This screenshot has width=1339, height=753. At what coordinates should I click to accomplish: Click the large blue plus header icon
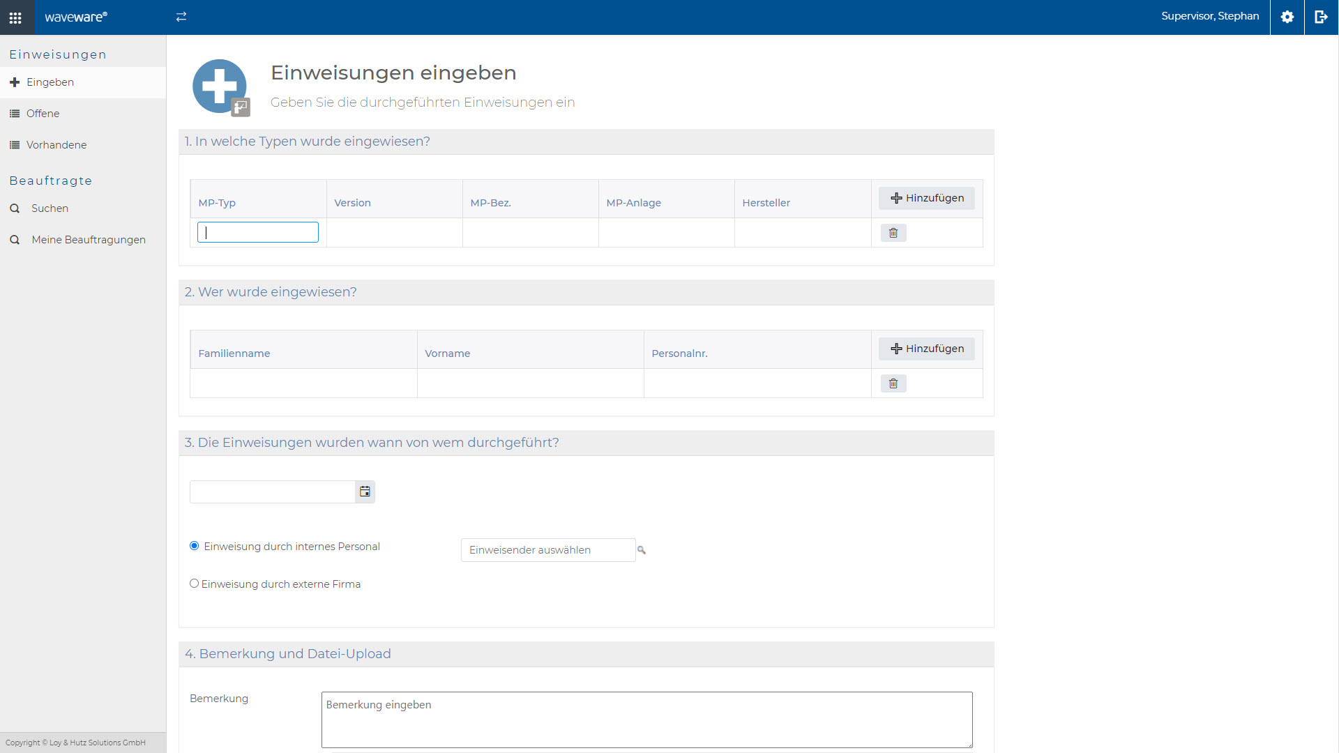[220, 86]
